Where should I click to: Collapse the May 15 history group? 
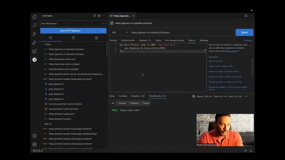point(42,124)
